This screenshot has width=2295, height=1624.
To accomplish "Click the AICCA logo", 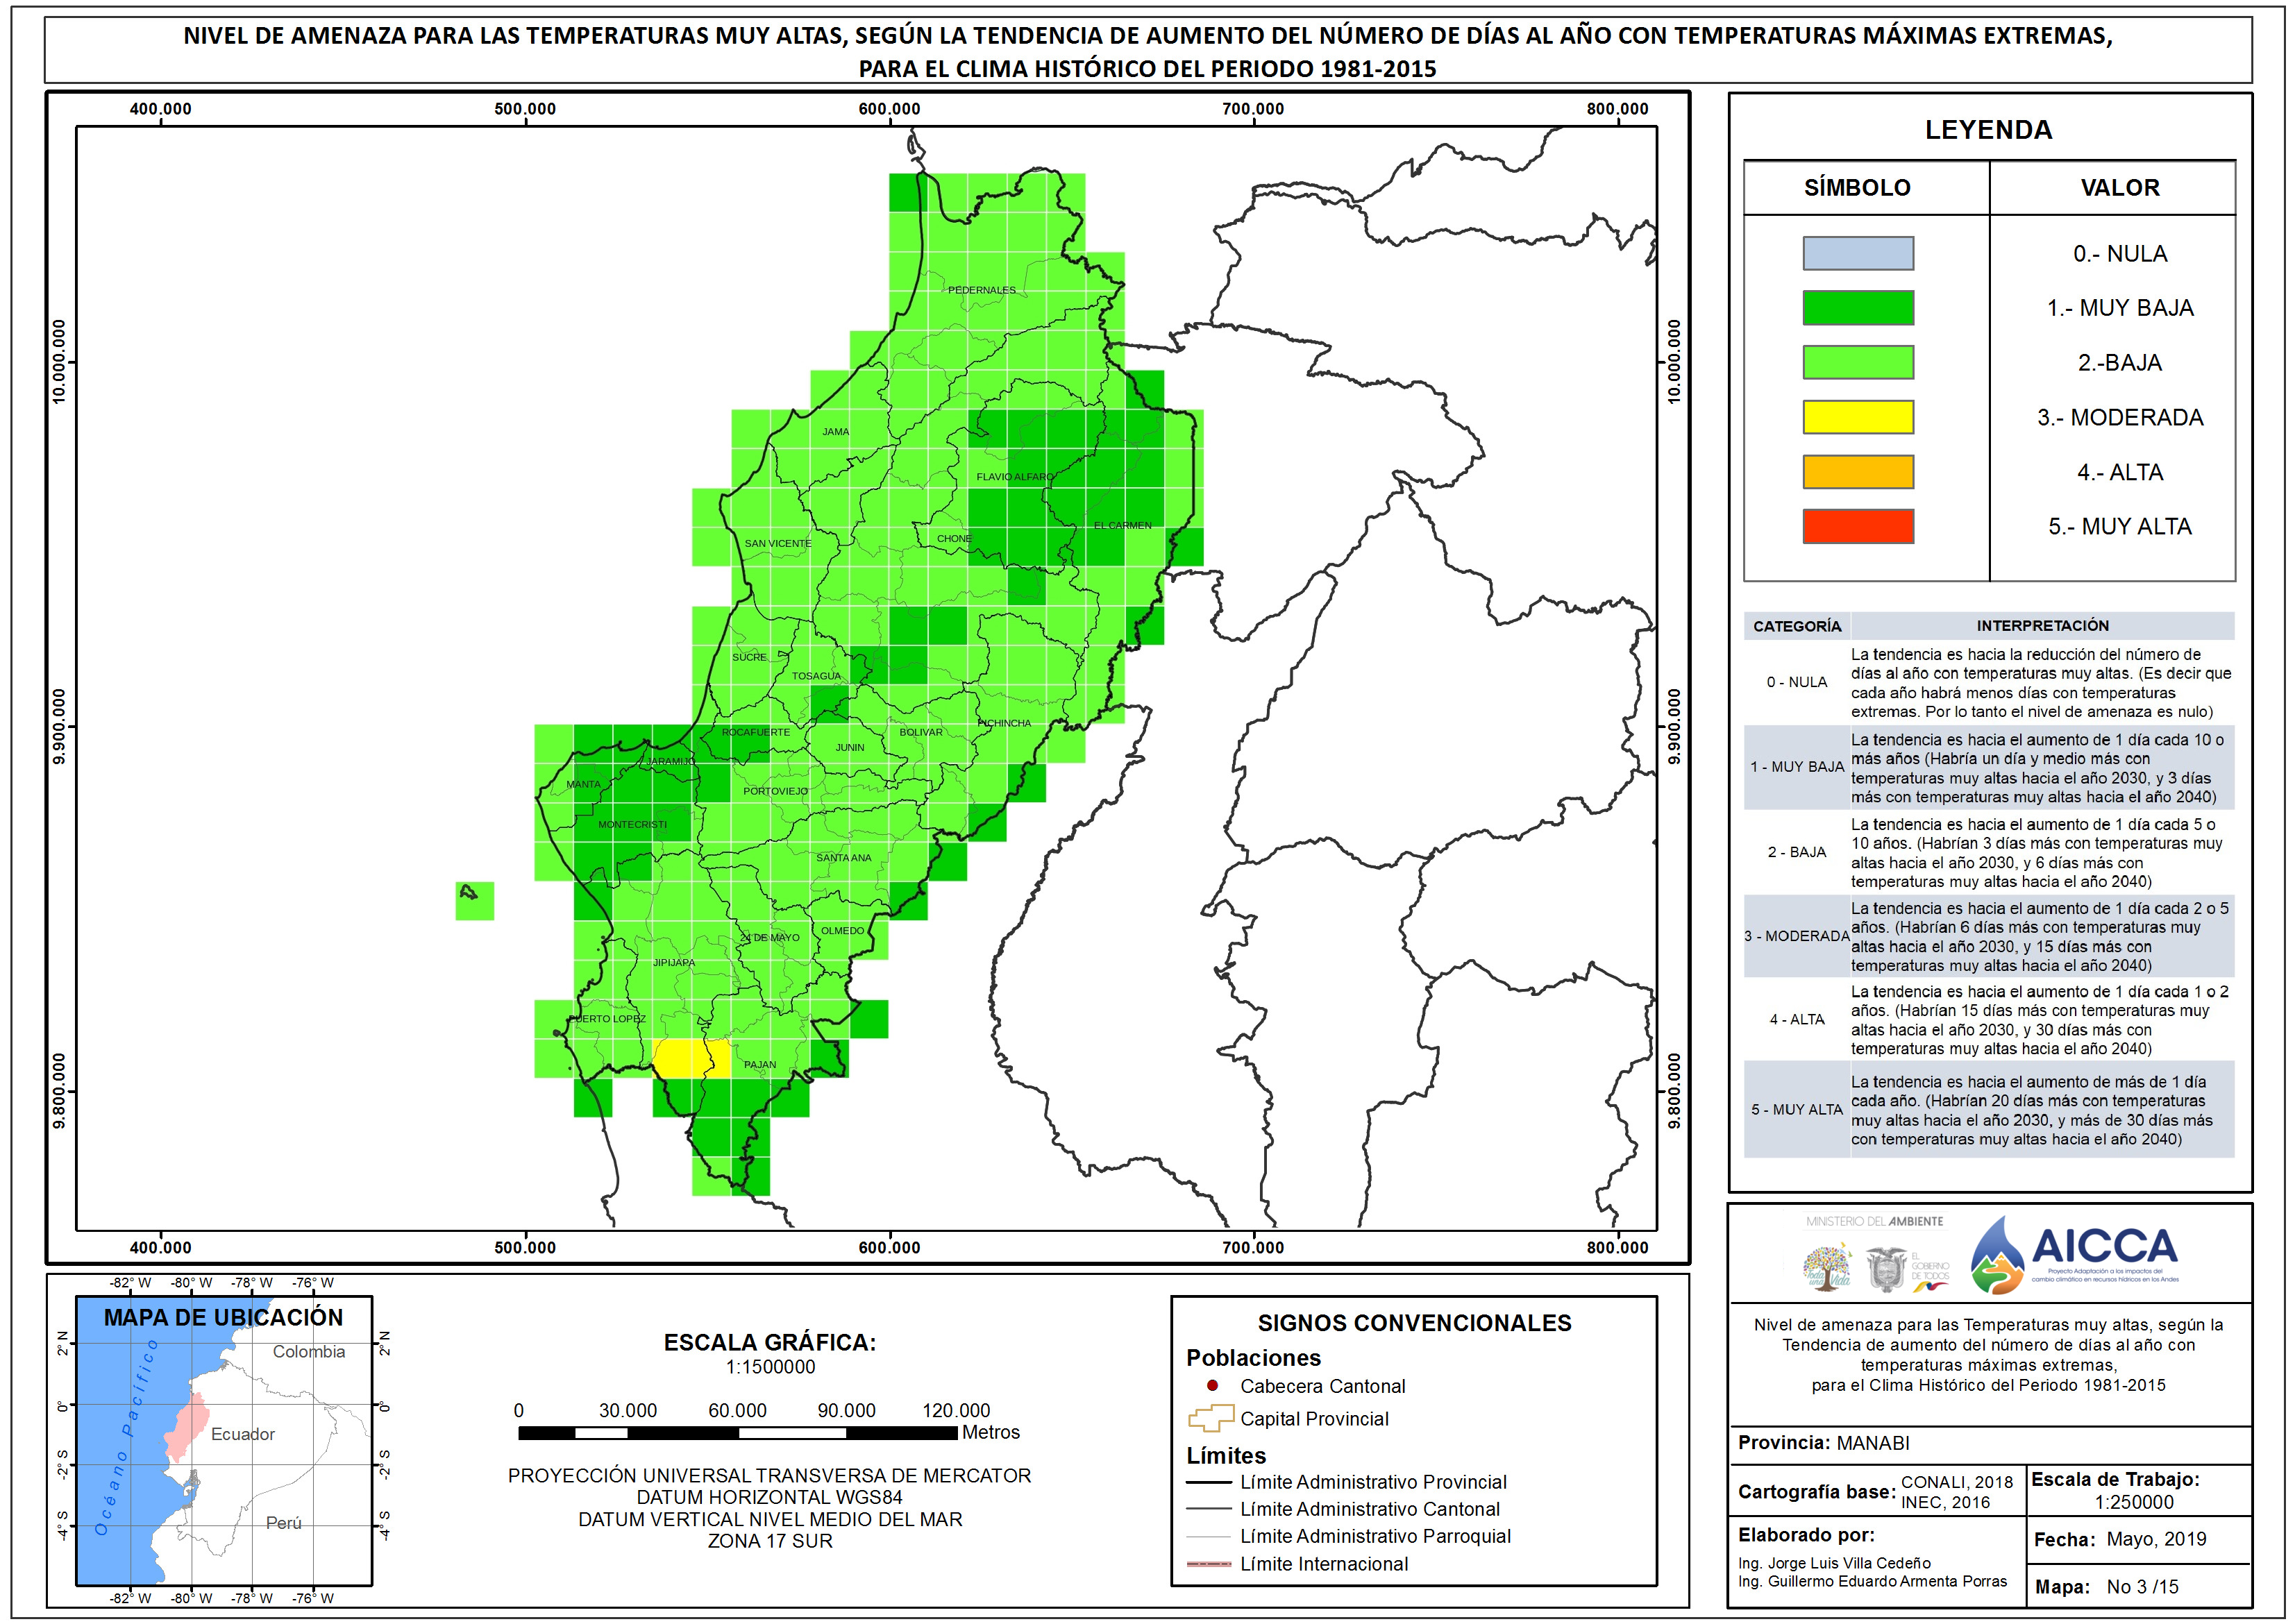I will pos(2075,1254).
